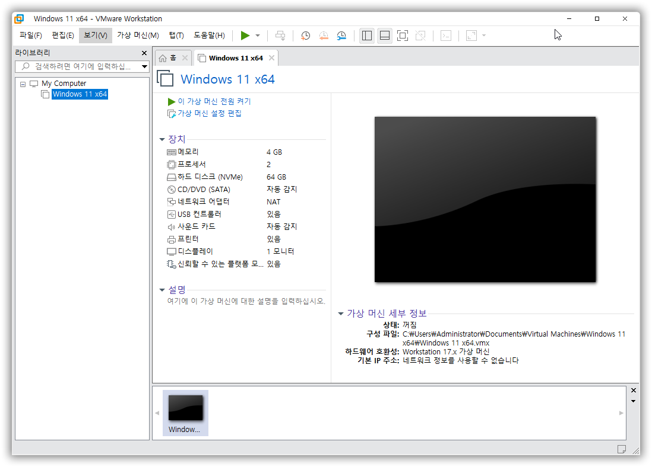
Task: Select the 64 GB disk value
Action: [x=276, y=177]
